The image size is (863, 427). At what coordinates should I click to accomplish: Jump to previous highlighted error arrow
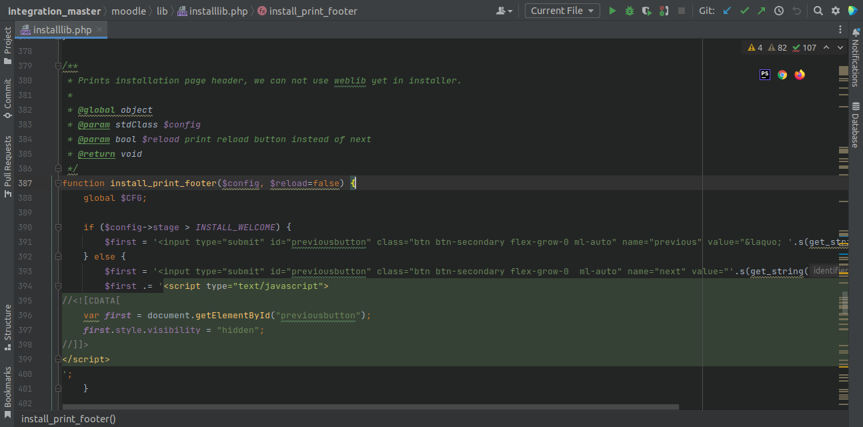tap(826, 47)
